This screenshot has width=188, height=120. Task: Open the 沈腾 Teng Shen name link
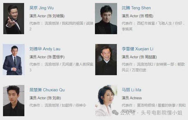136,8
